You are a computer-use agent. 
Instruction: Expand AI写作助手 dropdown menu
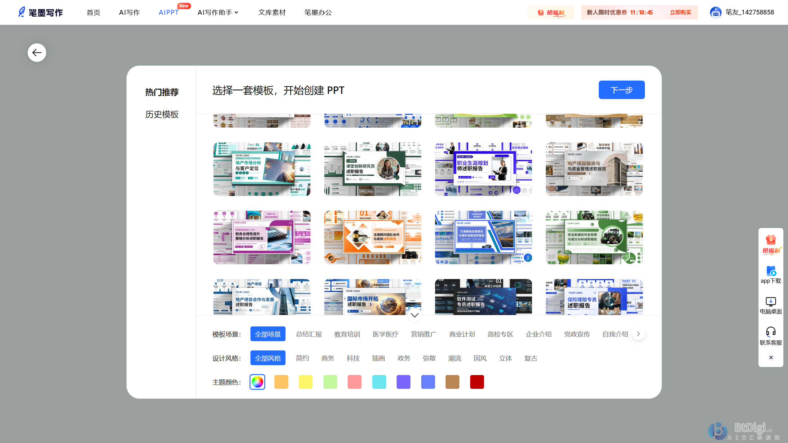coord(218,12)
